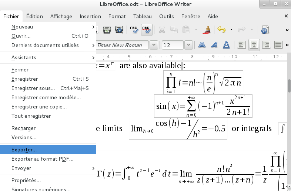Justify the paragraph text
Screen dimensions: 291x191
(278, 45)
